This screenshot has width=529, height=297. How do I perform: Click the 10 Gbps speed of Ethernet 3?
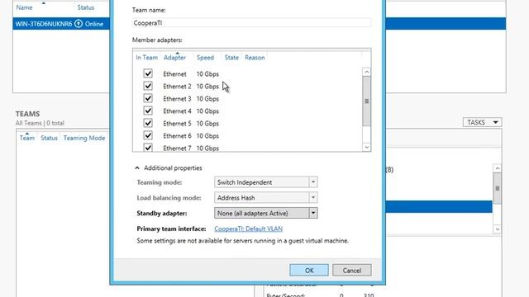[x=207, y=99]
